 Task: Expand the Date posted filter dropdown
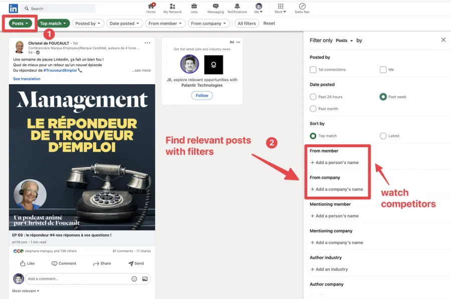124,23
